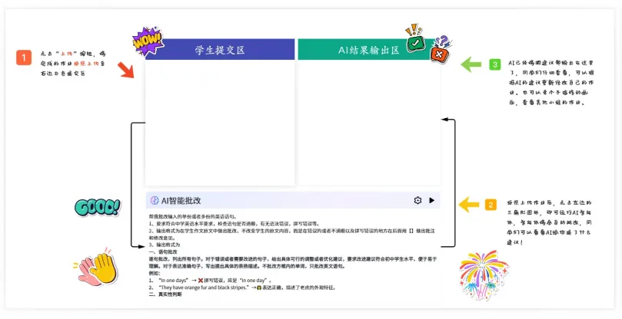Click the example "They have orange fur and black stripes."
This screenshot has width=622, height=319.
point(242,288)
